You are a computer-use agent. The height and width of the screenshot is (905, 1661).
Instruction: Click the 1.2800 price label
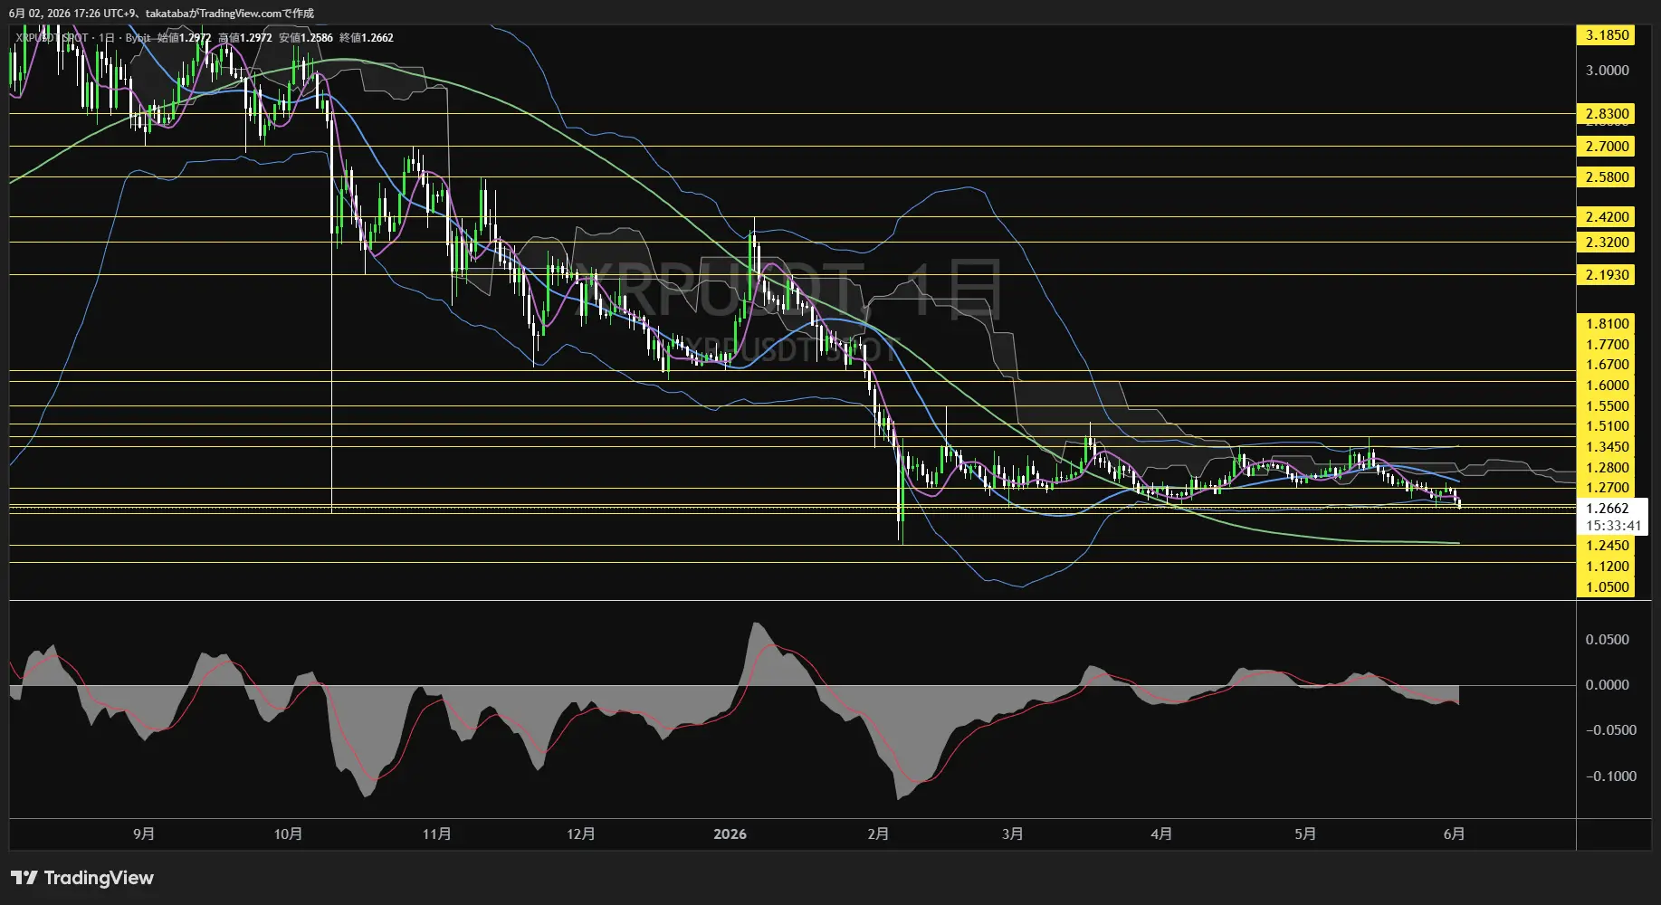[x=1607, y=468]
